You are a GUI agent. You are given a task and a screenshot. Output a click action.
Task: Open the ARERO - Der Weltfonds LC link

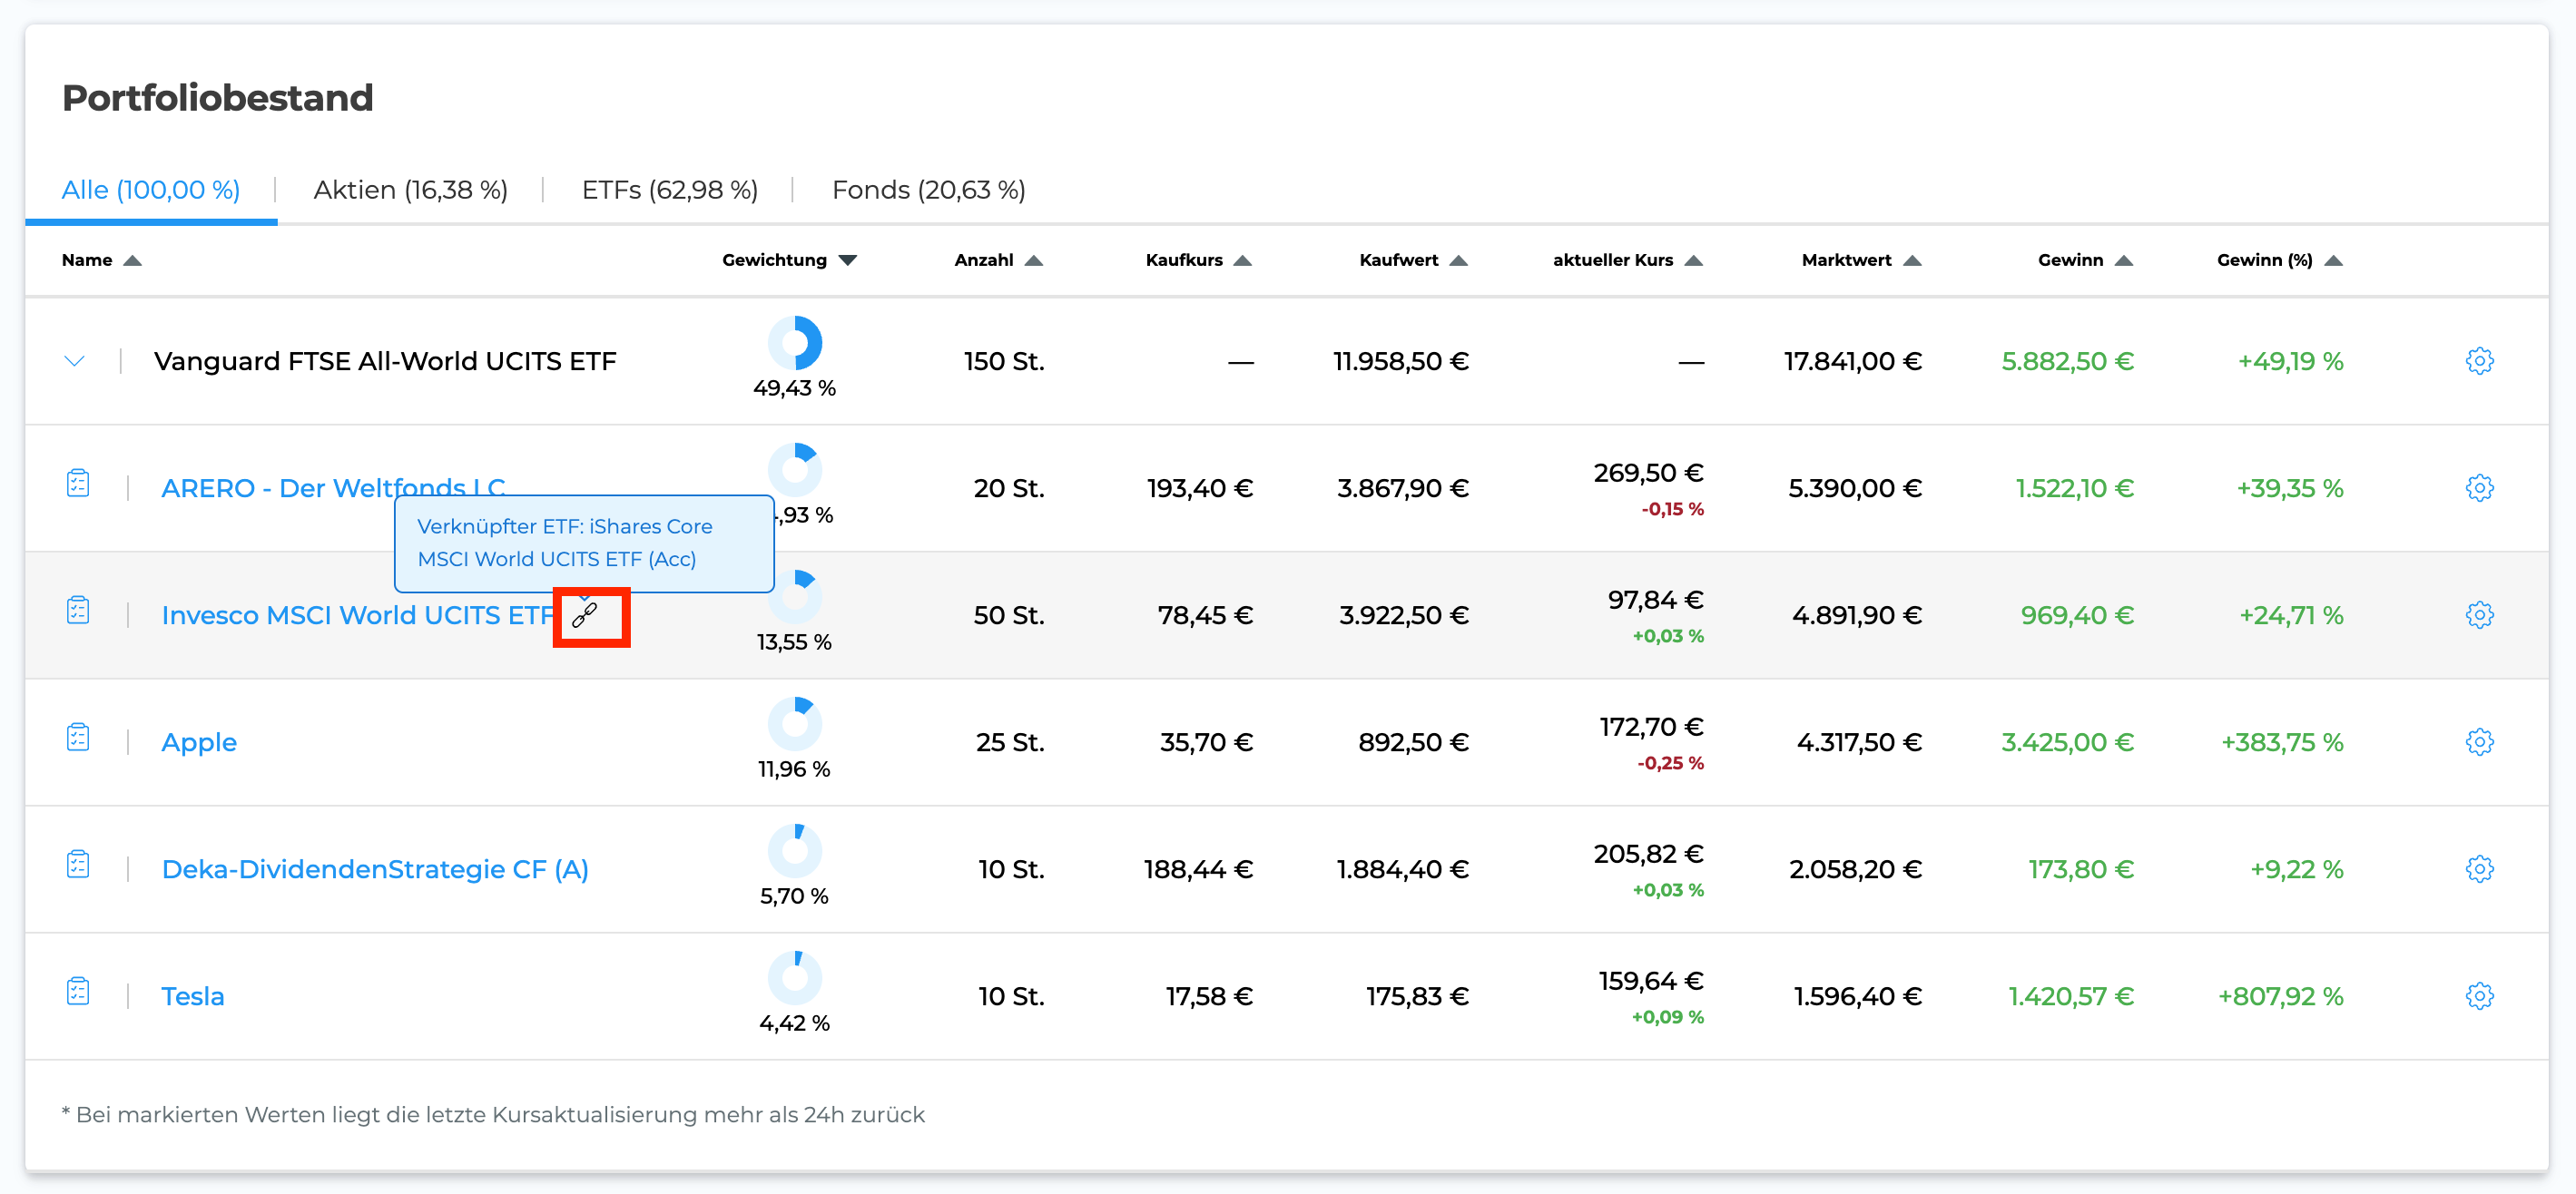point(333,487)
